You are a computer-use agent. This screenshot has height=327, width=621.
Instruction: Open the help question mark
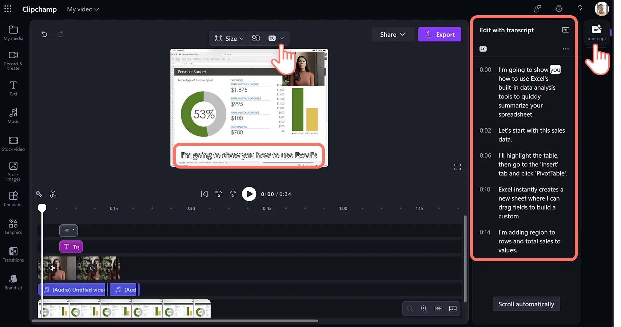click(580, 9)
